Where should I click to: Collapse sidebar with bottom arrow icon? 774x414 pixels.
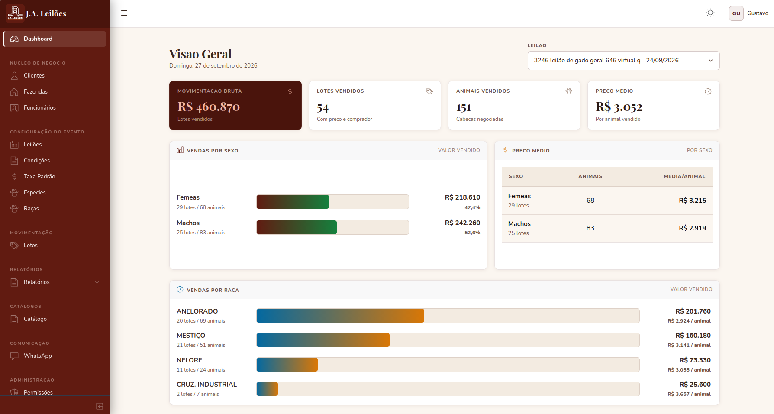100,406
